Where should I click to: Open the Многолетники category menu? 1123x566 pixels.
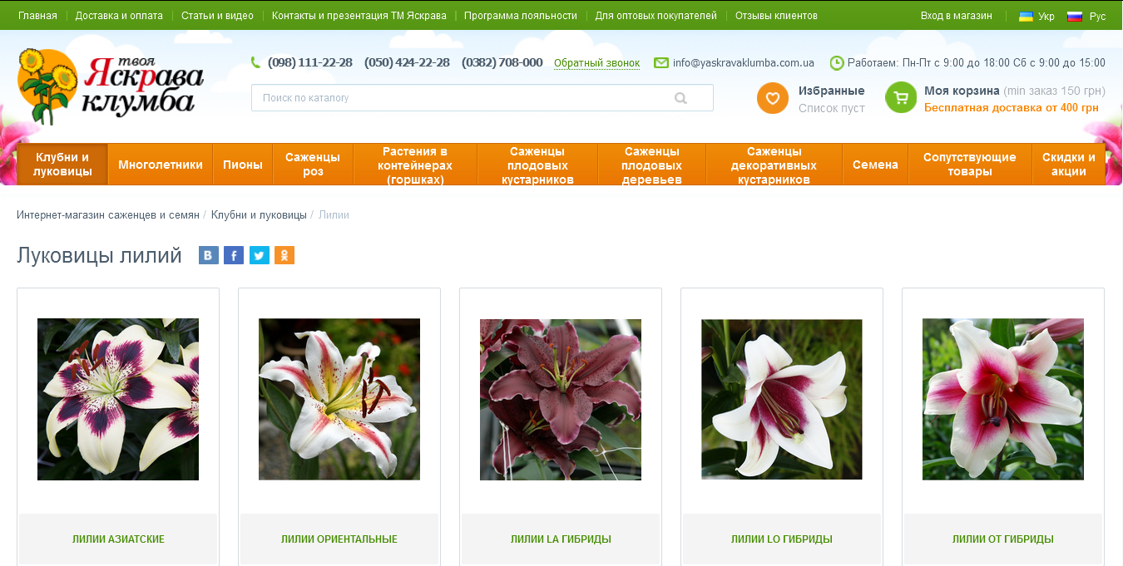pos(161,165)
